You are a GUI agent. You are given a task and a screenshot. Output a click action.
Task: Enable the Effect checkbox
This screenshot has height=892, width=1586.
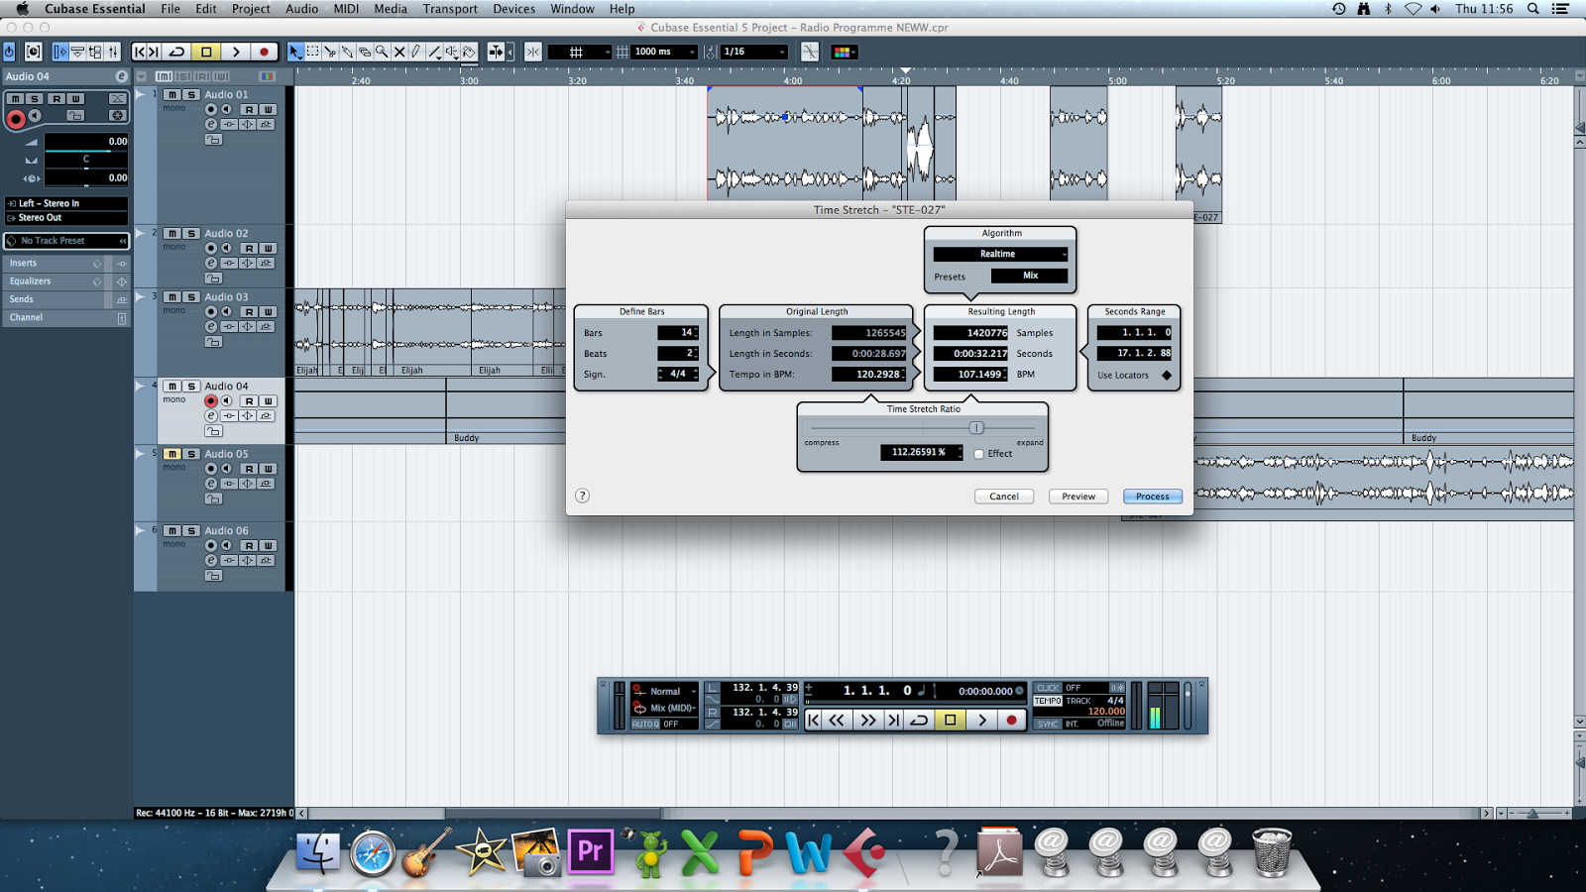[979, 454]
